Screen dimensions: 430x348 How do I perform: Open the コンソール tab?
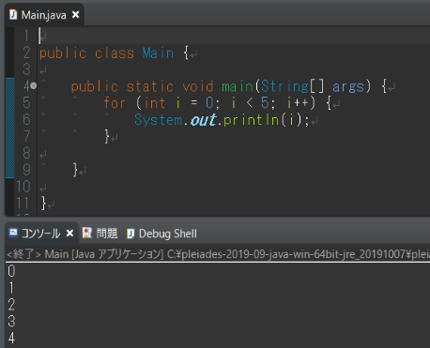pyautogui.click(x=40, y=234)
